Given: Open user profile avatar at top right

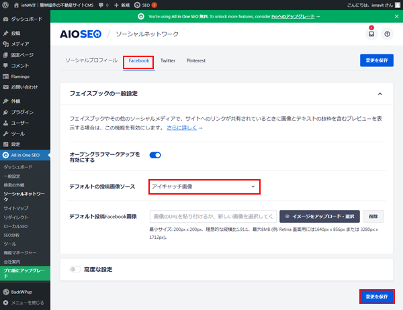Looking at the screenshot, I should click(x=398, y=5).
